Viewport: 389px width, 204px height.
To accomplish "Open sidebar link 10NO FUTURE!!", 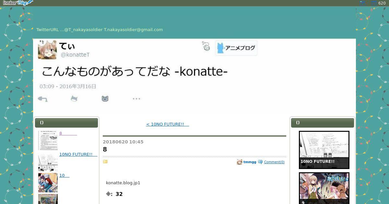I will (78, 154).
